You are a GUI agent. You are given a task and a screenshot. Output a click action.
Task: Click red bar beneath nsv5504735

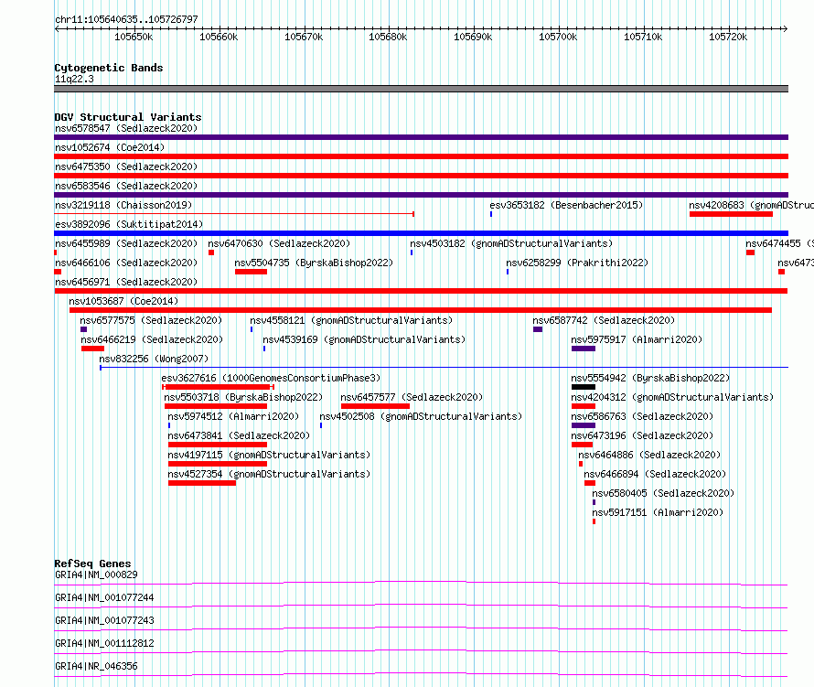click(x=251, y=272)
